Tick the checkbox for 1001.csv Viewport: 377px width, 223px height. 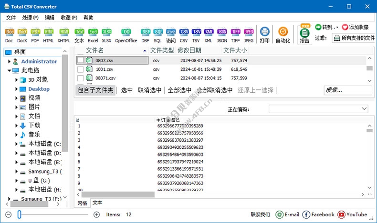80,69
